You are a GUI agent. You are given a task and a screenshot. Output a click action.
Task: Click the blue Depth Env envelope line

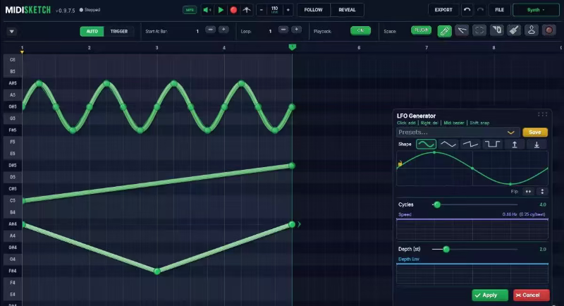pos(472,264)
